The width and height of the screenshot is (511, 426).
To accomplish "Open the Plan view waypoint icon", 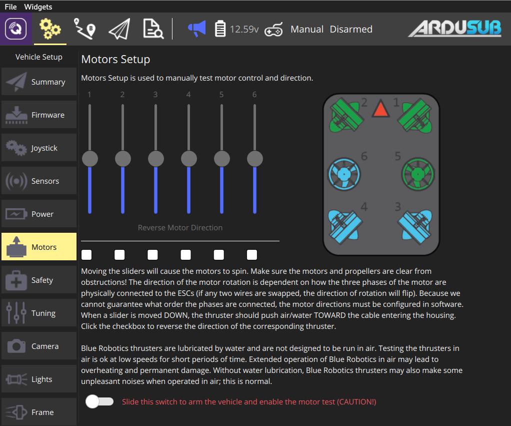I will click(x=84, y=29).
